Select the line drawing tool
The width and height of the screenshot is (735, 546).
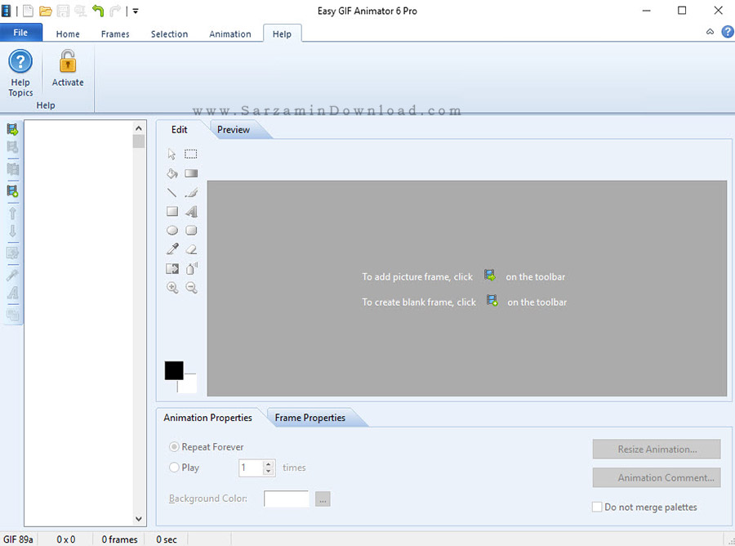click(172, 192)
